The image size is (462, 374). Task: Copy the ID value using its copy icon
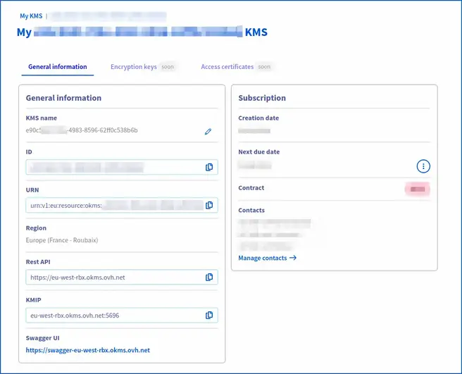pos(209,167)
